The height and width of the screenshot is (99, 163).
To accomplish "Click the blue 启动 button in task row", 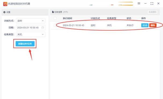I will tap(145, 25).
